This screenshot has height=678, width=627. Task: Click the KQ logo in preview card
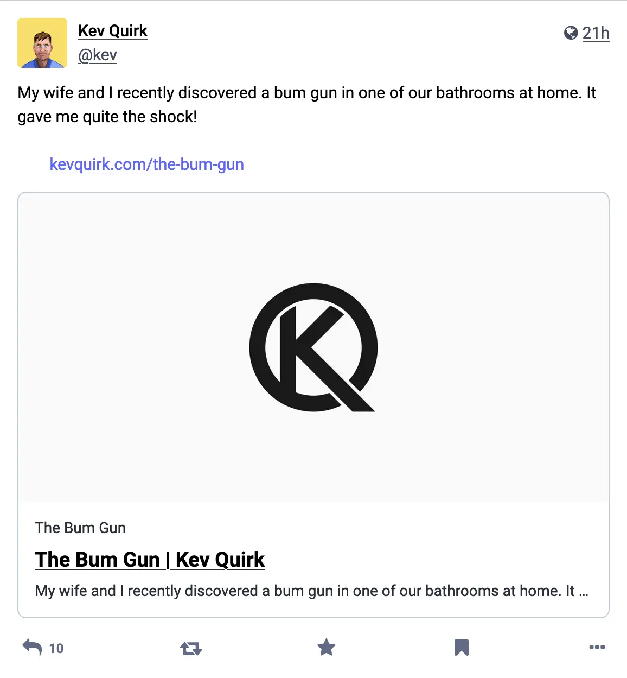pos(313,347)
